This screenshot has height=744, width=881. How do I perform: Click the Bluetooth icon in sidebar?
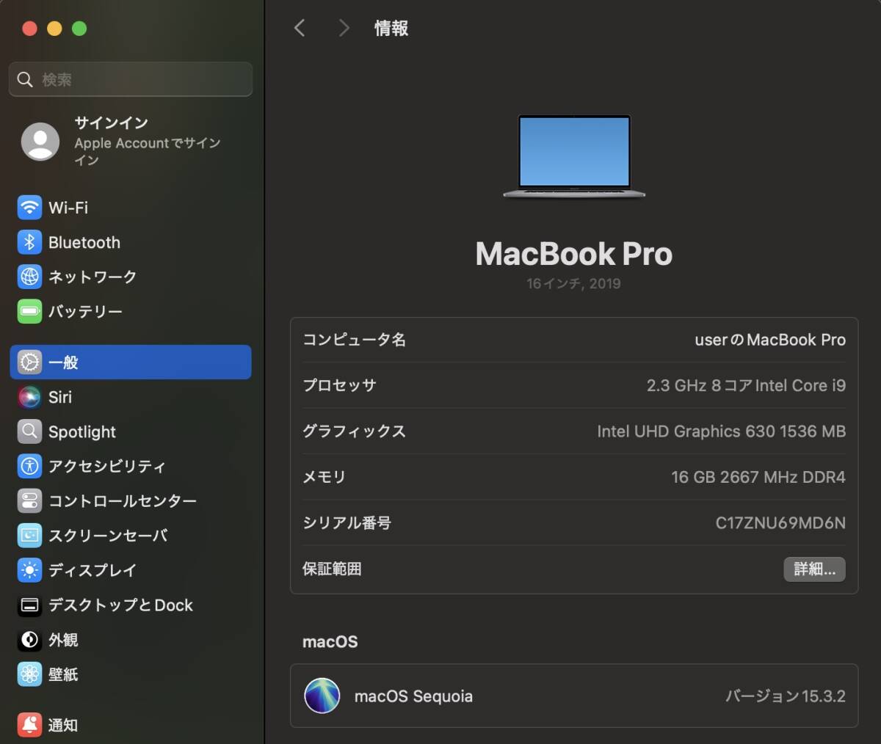pyautogui.click(x=29, y=242)
